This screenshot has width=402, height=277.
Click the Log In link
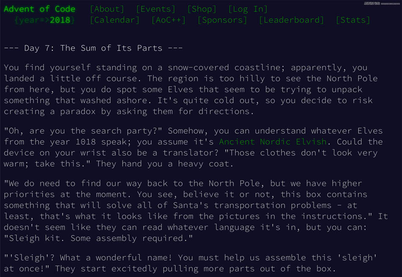point(248,9)
